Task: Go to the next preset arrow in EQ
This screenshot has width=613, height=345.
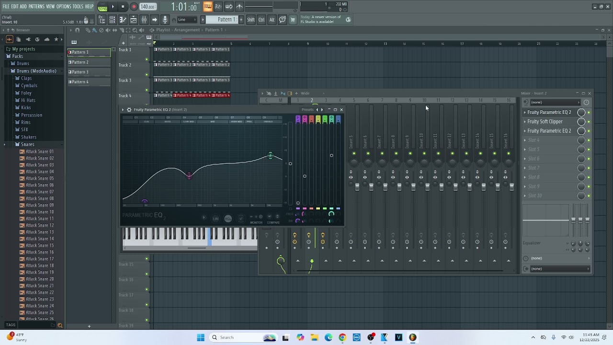Action: pos(322,110)
